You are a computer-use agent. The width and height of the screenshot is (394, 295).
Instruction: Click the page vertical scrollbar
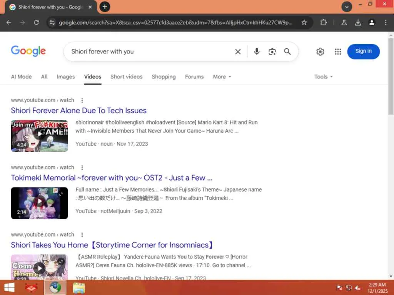(x=391, y=76)
